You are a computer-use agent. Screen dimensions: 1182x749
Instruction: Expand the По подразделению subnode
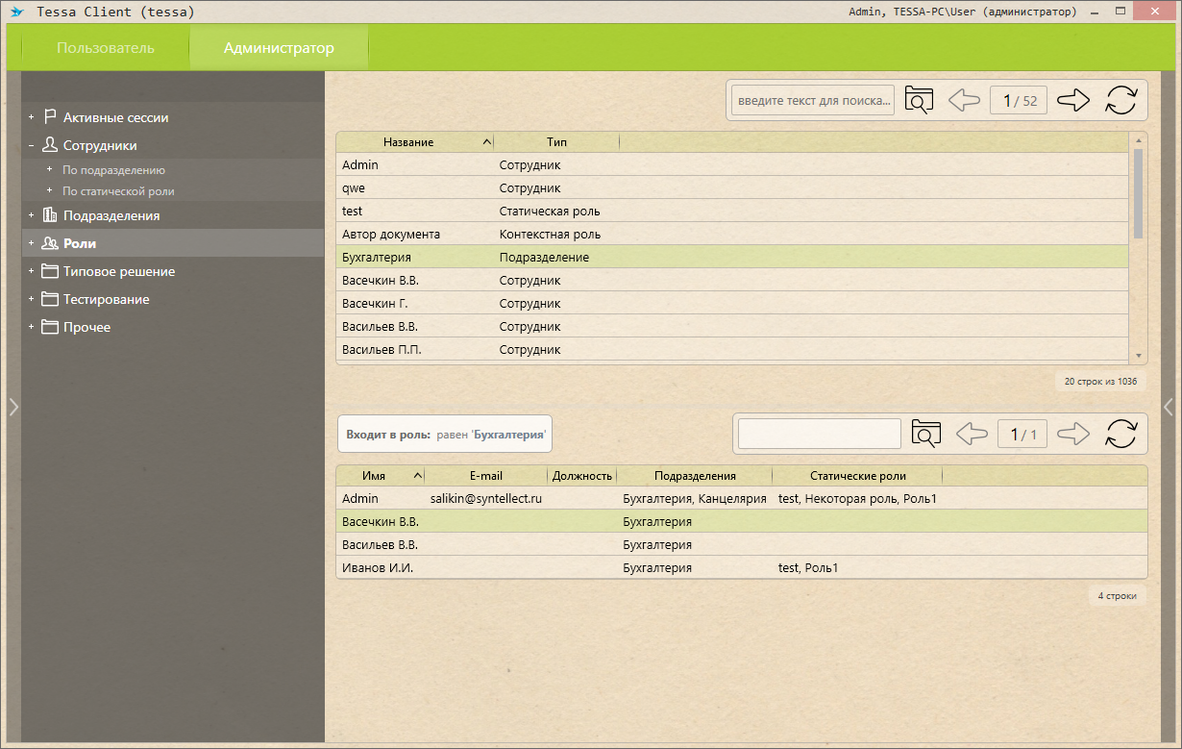[x=50, y=169]
